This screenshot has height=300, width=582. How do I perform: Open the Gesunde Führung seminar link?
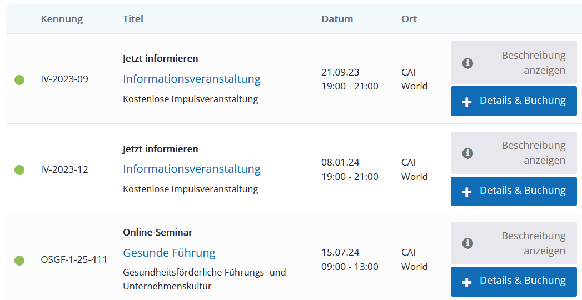169,253
